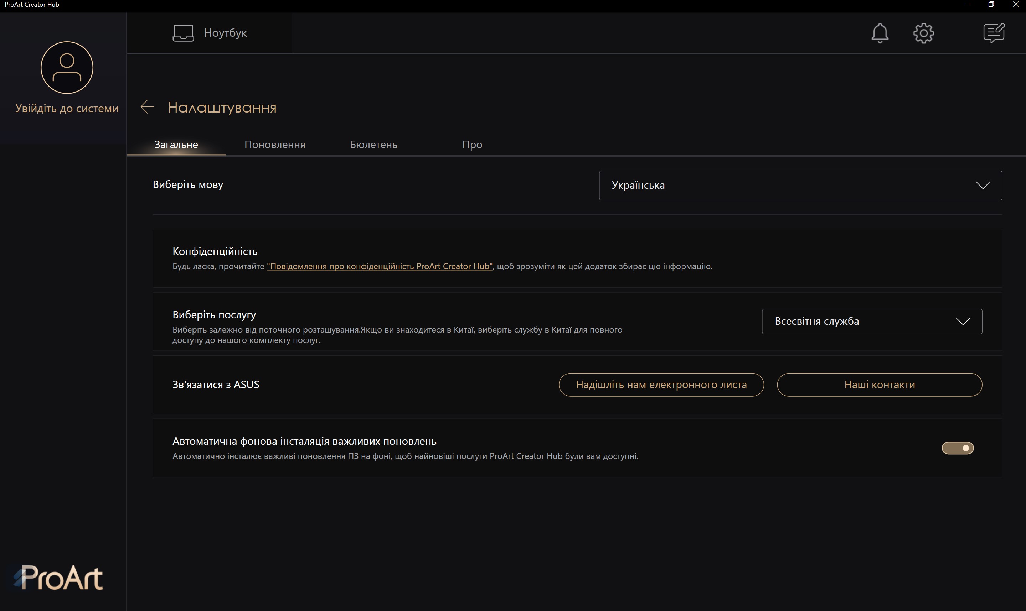Restore down the window
1026x611 pixels.
pyautogui.click(x=991, y=5)
